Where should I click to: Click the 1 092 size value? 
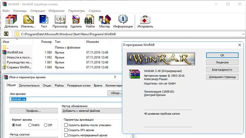point(48,57)
